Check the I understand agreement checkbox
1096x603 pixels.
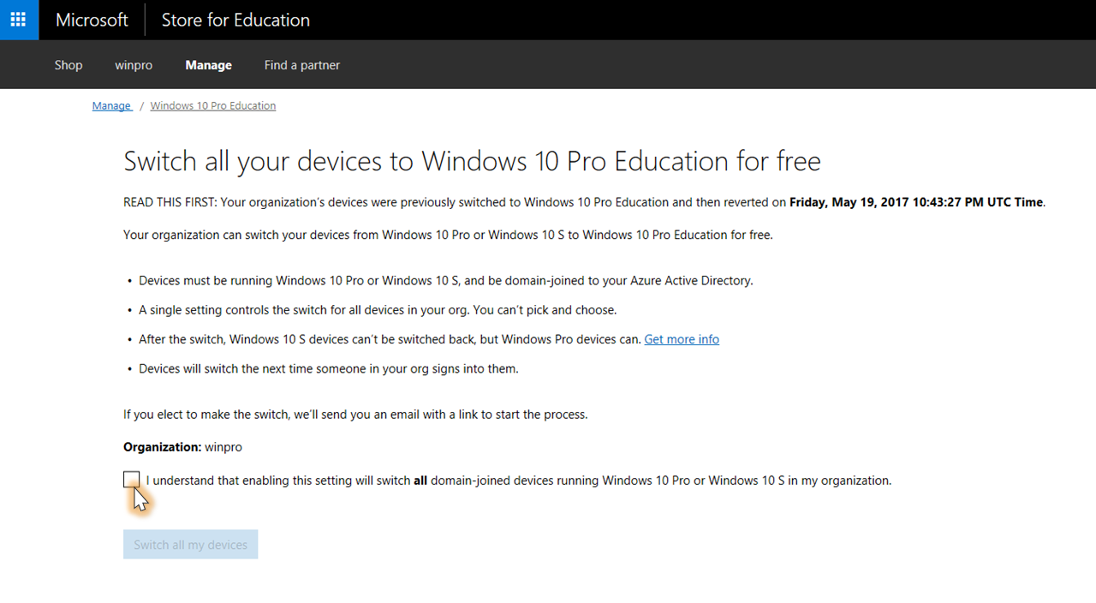[x=131, y=480]
